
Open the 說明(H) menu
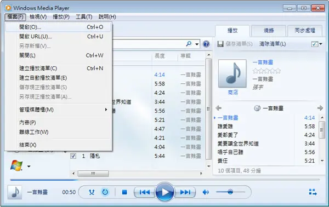coord(107,17)
